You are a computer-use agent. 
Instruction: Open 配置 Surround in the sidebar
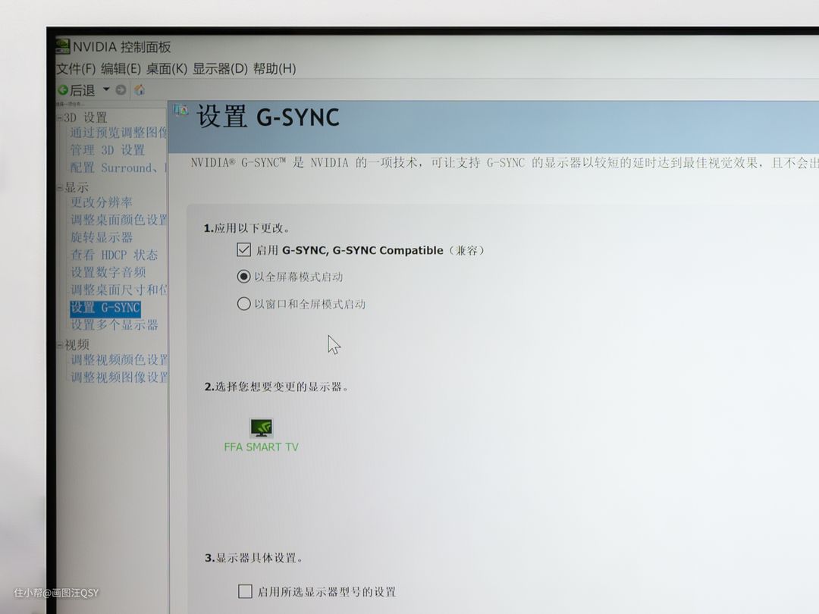pyautogui.click(x=118, y=168)
